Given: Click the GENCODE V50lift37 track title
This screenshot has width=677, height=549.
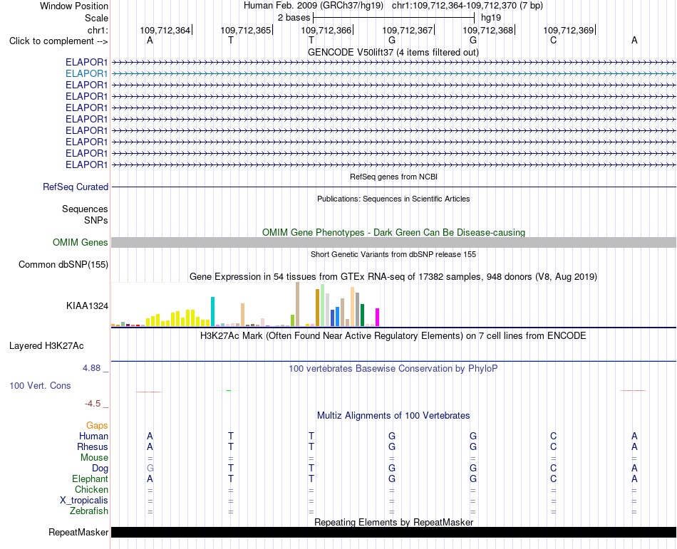Looking at the screenshot, I should (393, 52).
